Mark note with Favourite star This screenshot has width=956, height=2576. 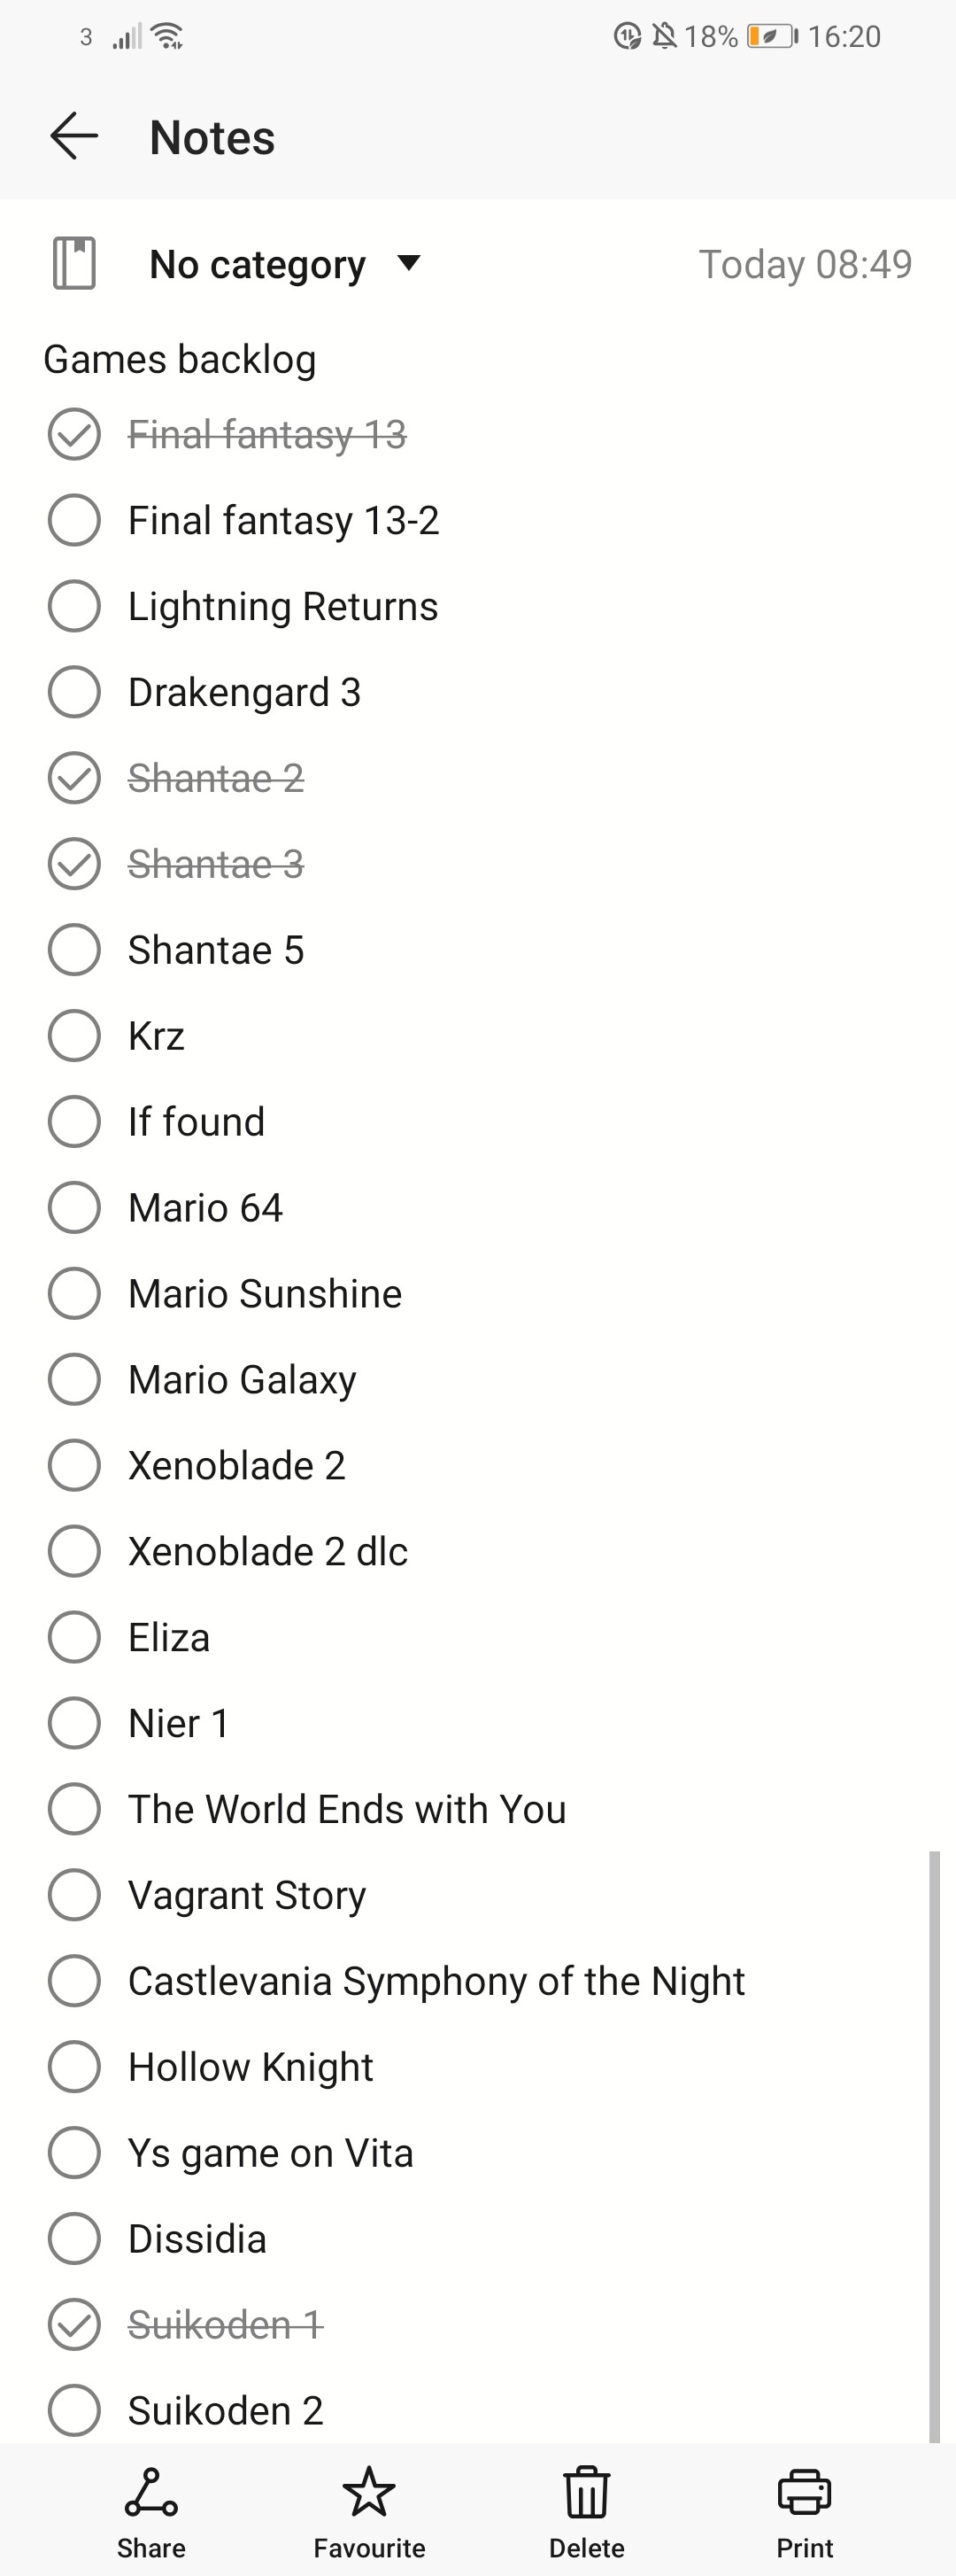click(368, 2492)
